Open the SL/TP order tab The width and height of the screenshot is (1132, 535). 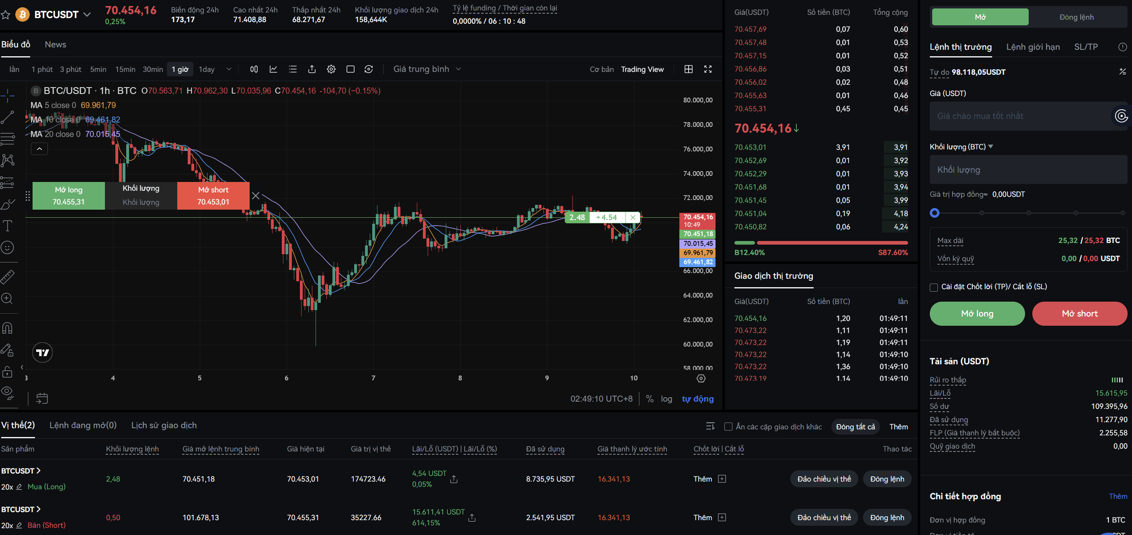[1085, 47]
